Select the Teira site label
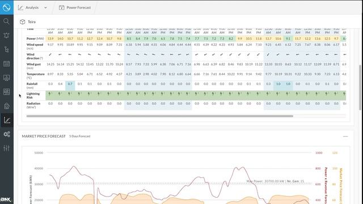The height and width of the screenshot is (204, 363). (x=32, y=22)
